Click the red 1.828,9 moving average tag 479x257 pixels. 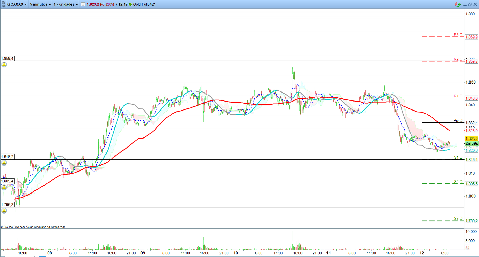472,131
